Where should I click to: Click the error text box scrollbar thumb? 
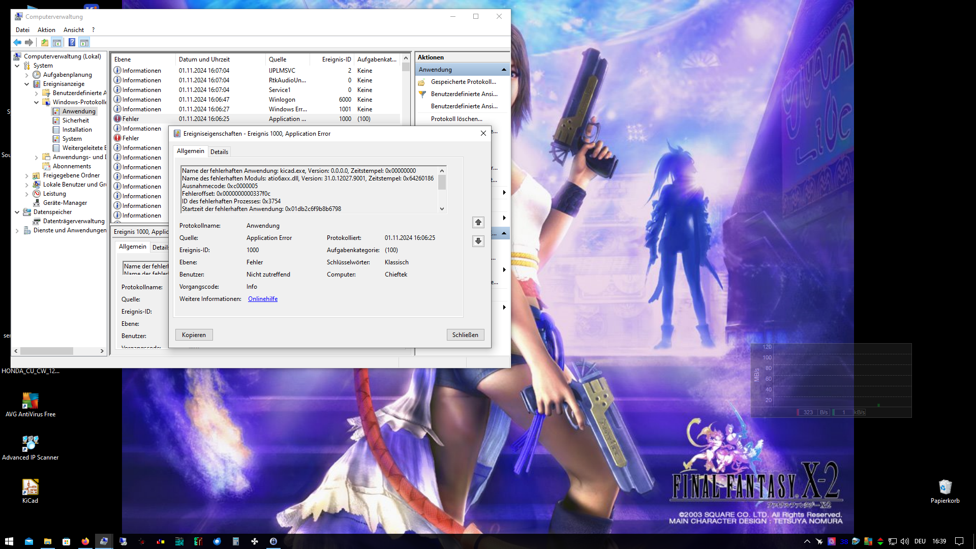[442, 182]
